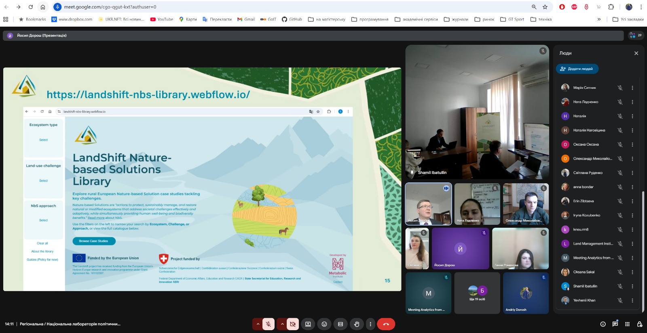Expand audio settings arrow beside the microphone
Image resolution: width=647 pixels, height=333 pixels.
tap(258, 324)
